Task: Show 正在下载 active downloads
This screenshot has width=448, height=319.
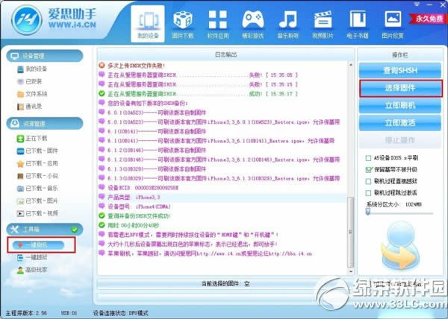Action: tap(32, 139)
